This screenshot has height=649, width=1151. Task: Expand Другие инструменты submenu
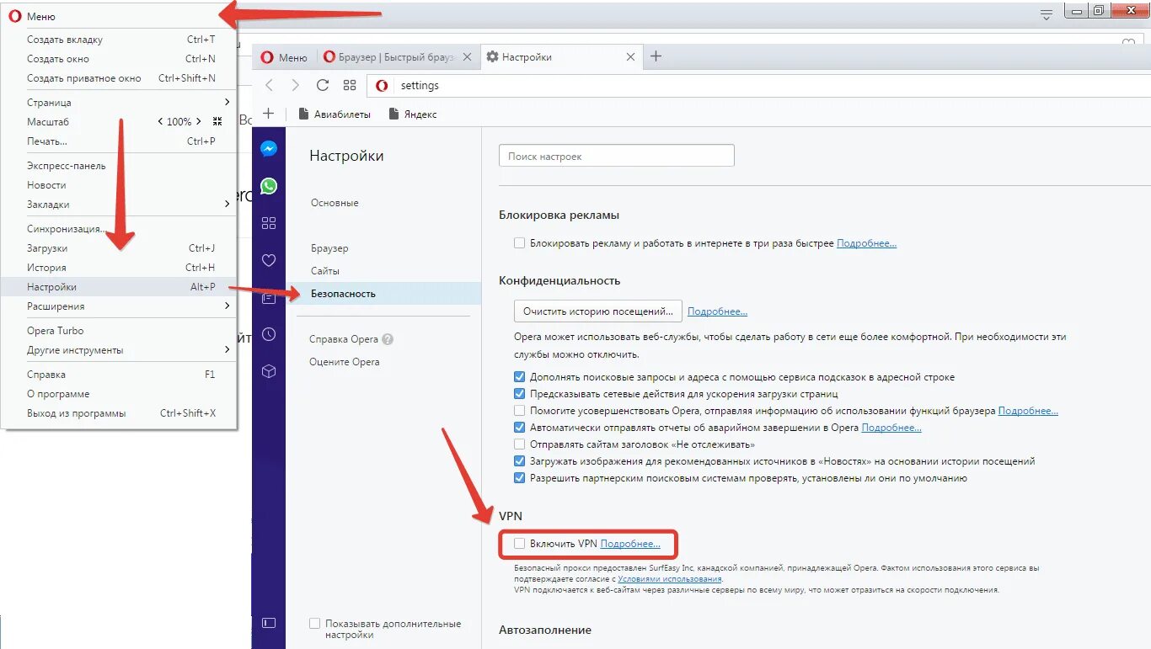(x=119, y=350)
